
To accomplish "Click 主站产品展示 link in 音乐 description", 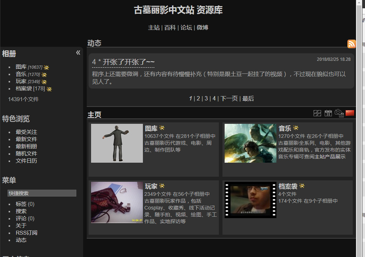I will 330,157.
